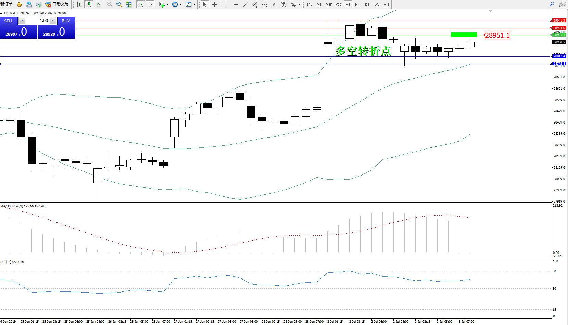Select the crosshair cursor tool

click(215, 4)
